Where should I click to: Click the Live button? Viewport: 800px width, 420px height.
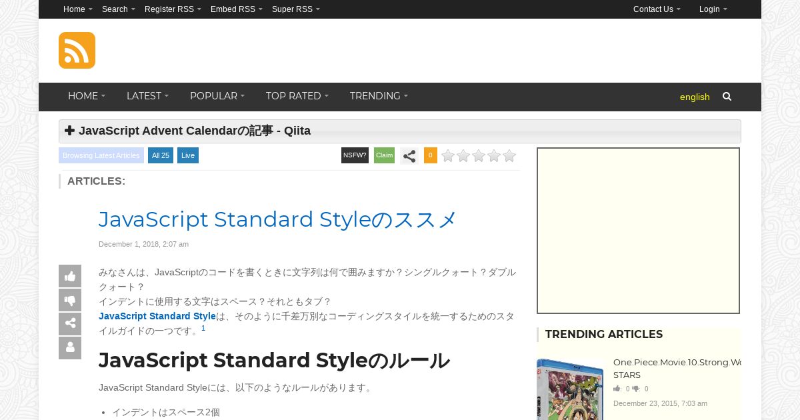[x=188, y=155]
